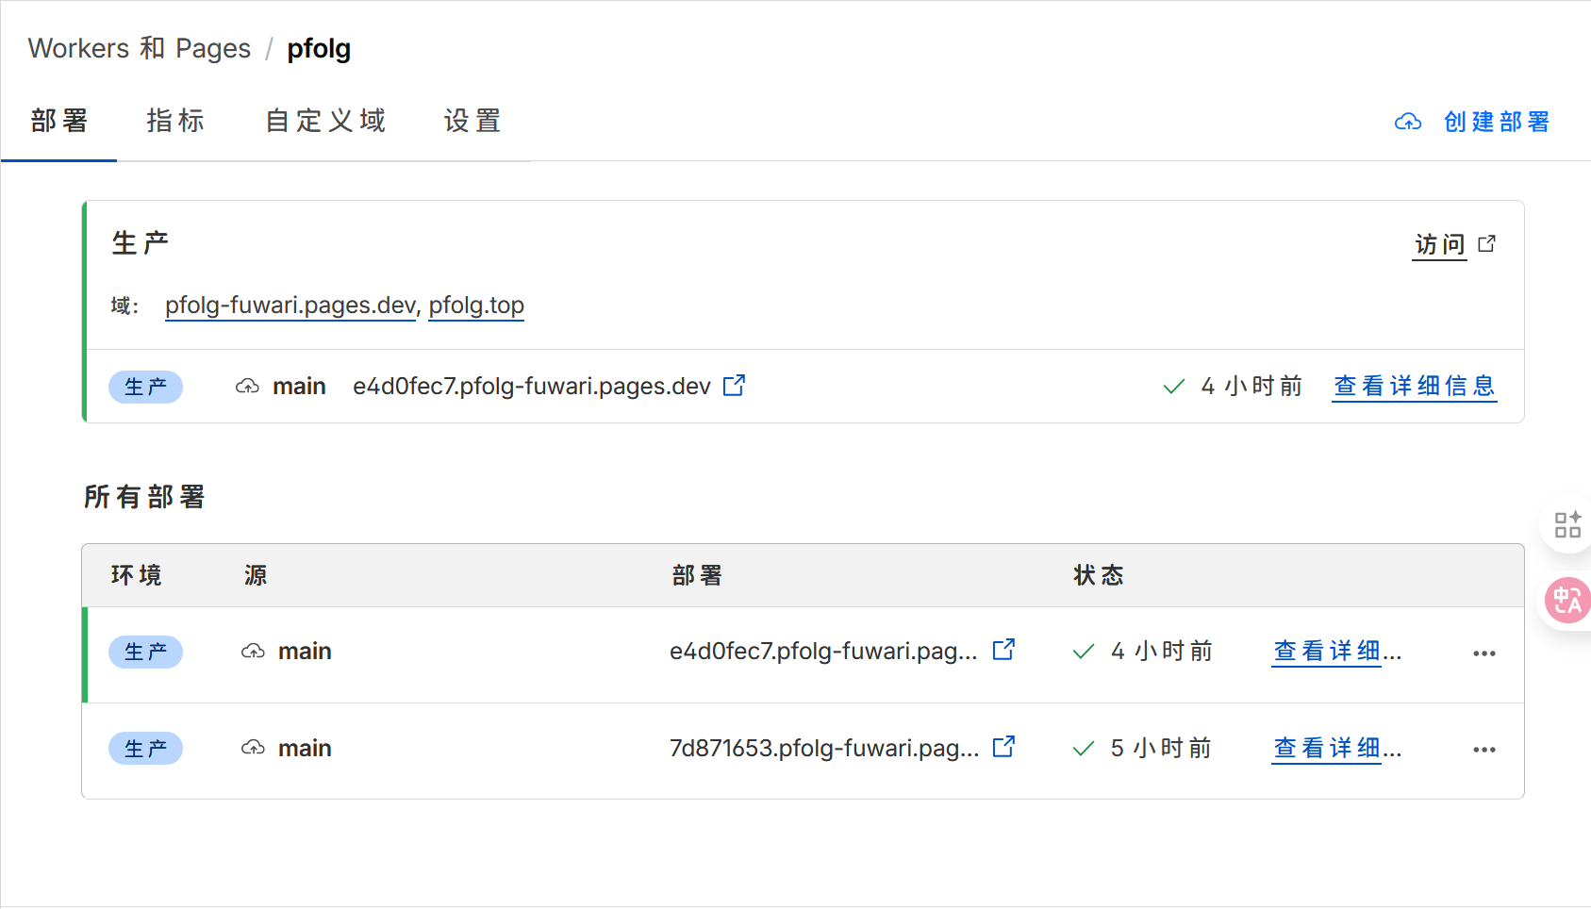
Task: Open the pfolg-fuwari.pages.dev domain link
Action: (290, 306)
